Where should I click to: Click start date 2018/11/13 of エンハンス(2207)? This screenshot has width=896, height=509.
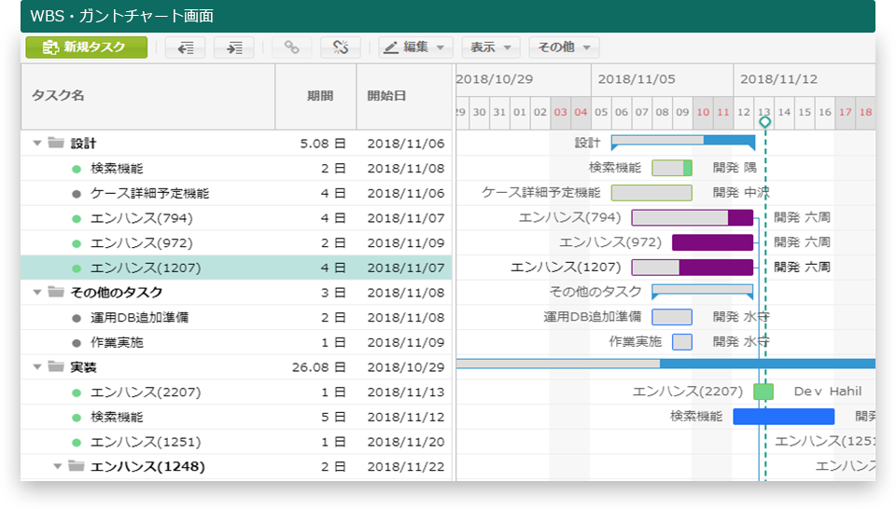406,392
